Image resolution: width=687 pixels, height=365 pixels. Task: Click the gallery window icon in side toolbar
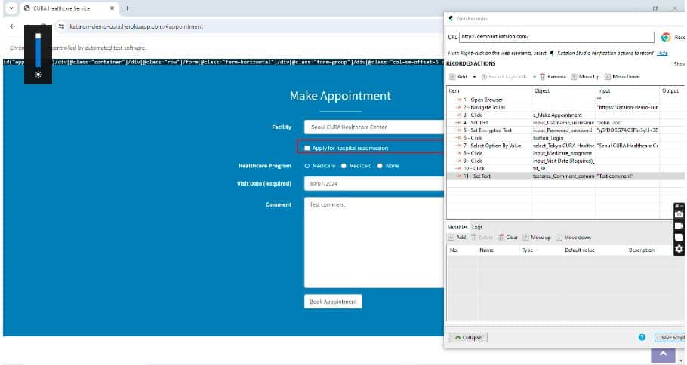click(x=679, y=238)
